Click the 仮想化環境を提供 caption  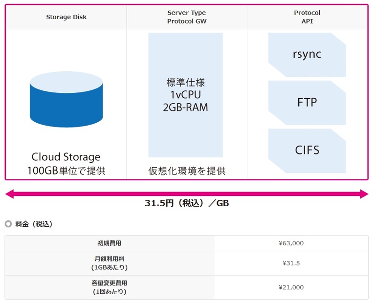pos(187,171)
